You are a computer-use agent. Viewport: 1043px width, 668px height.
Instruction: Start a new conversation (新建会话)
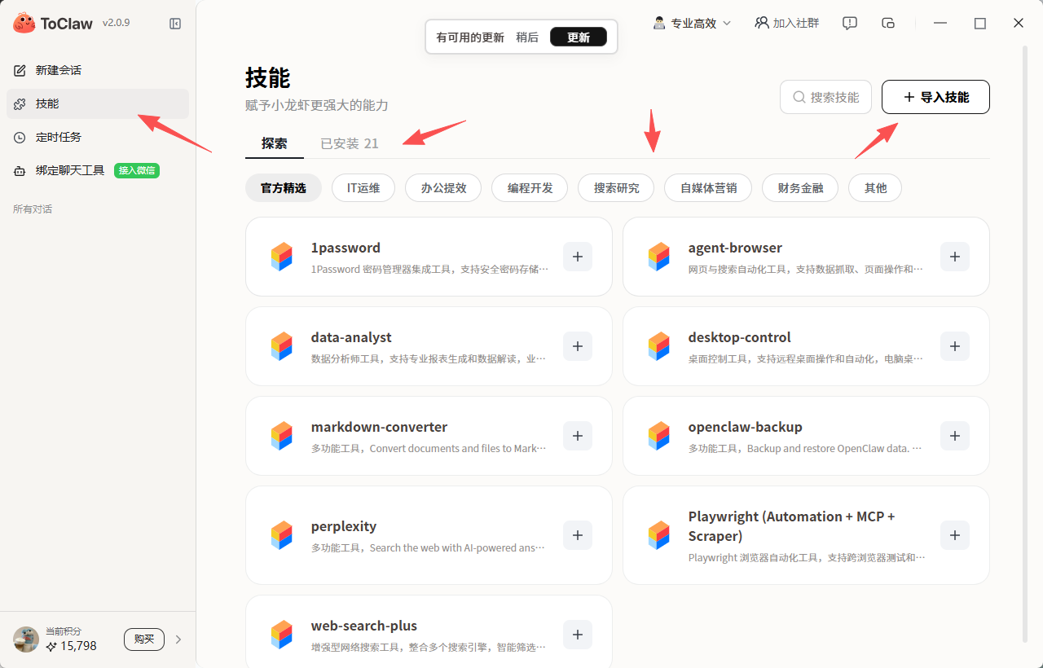[x=98, y=70]
